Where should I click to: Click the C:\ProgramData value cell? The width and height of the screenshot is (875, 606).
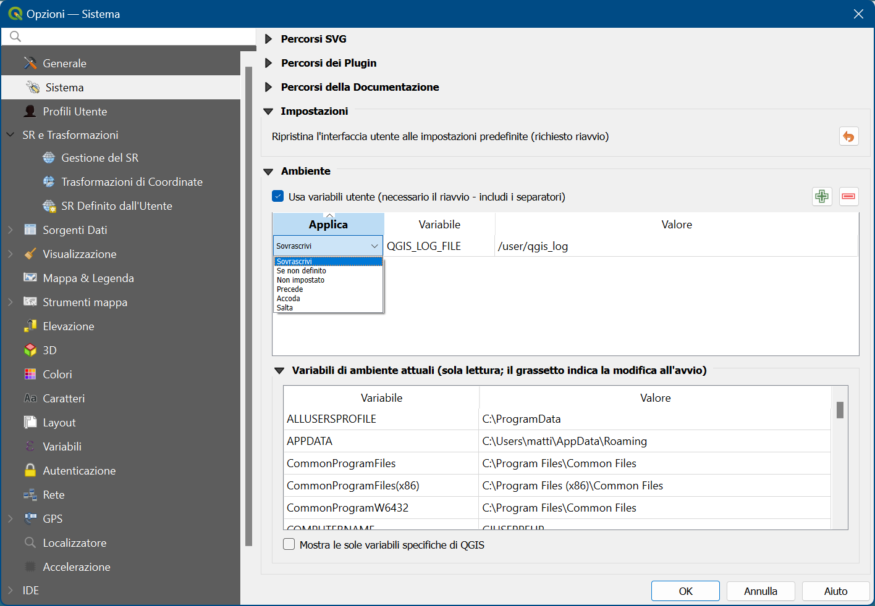coord(655,419)
